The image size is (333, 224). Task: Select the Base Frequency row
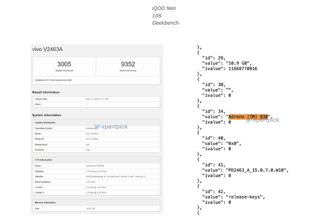tap(96, 182)
